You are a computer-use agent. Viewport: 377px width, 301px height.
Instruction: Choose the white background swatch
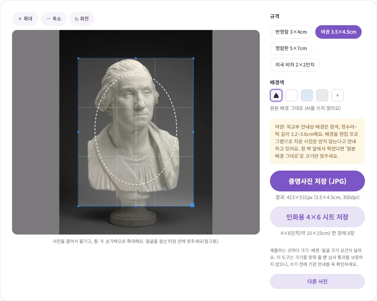[x=292, y=95]
